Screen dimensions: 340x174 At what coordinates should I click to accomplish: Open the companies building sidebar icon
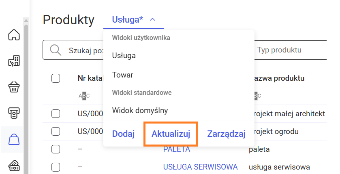pyautogui.click(x=14, y=61)
